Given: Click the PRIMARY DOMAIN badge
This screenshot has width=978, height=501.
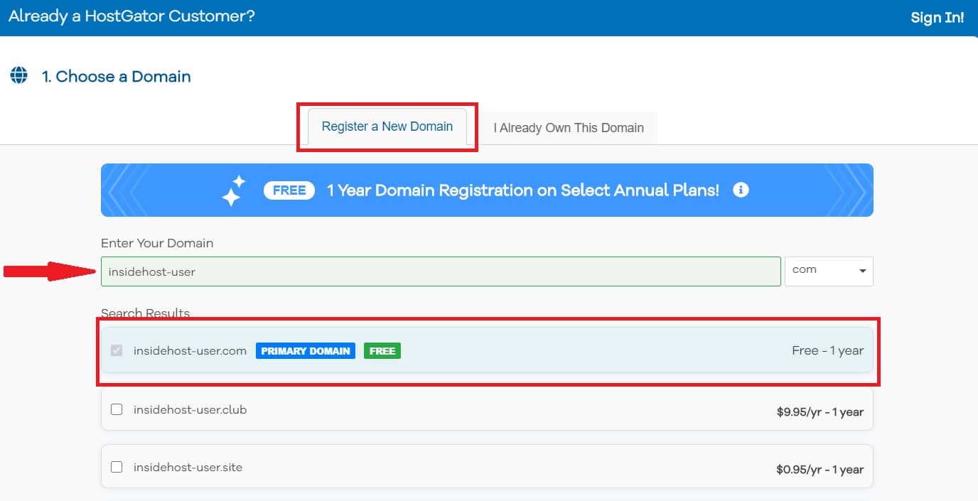Looking at the screenshot, I should click(x=305, y=350).
